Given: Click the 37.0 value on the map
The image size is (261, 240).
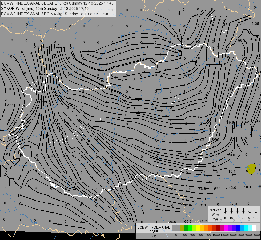Looking at the screenshot, I should 227,25.
